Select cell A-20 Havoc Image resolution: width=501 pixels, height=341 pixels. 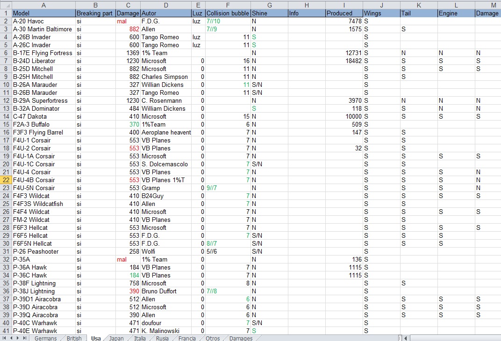coord(44,21)
